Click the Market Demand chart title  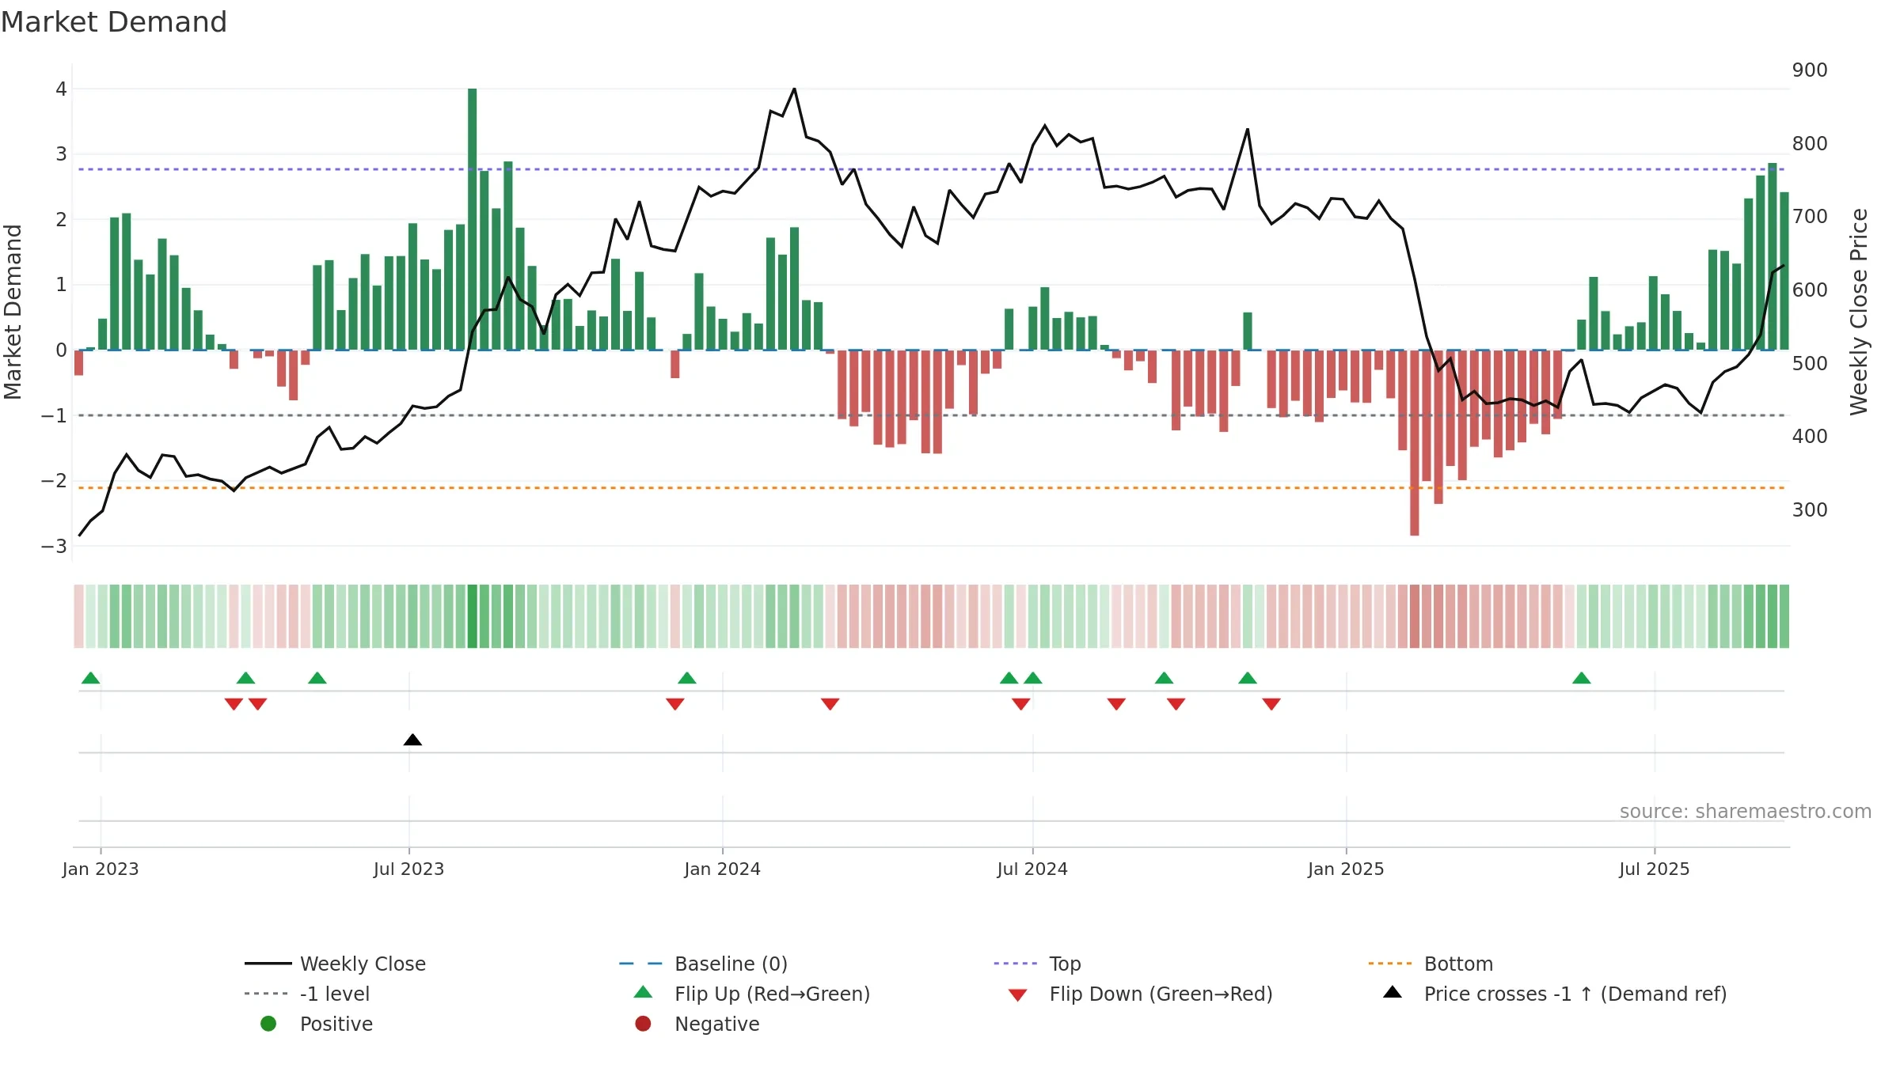(114, 22)
